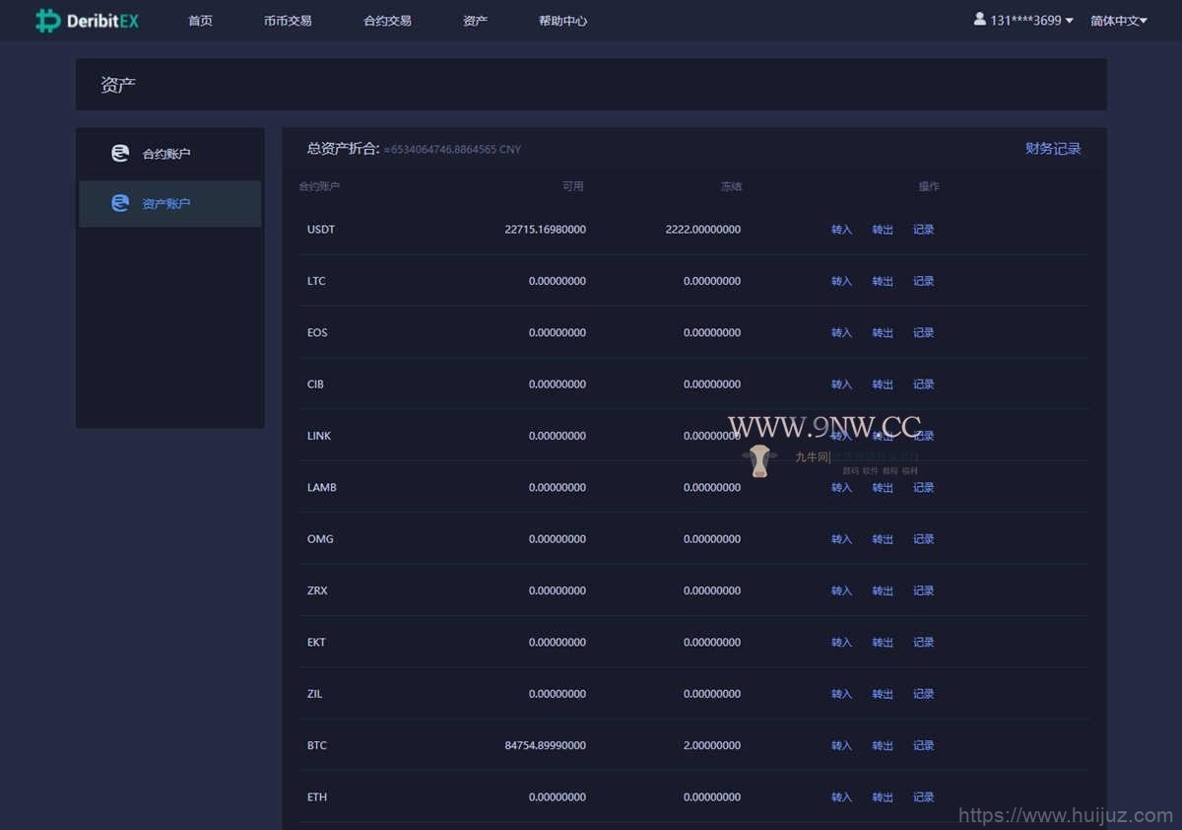Select the 合约账户 sidebar tab

tap(170, 154)
